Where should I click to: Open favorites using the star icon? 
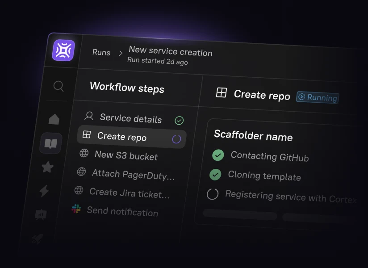[x=47, y=167]
